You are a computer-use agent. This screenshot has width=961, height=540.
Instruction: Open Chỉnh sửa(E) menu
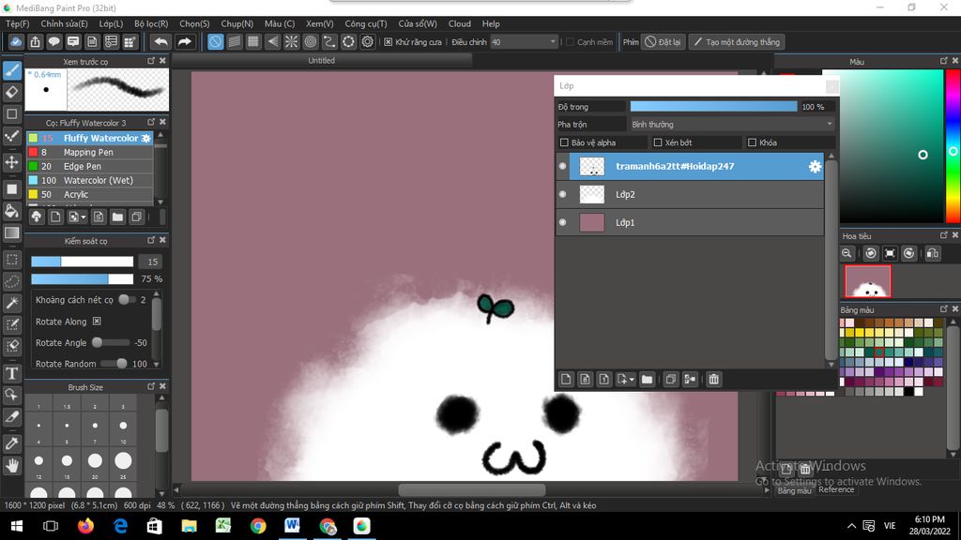coord(65,23)
